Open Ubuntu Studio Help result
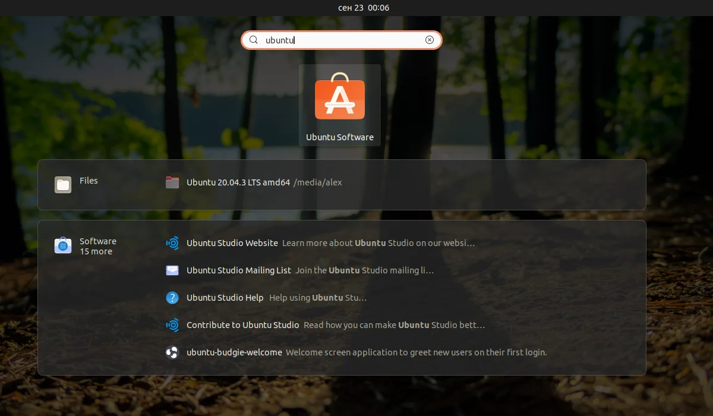The image size is (713, 416). pos(225,298)
